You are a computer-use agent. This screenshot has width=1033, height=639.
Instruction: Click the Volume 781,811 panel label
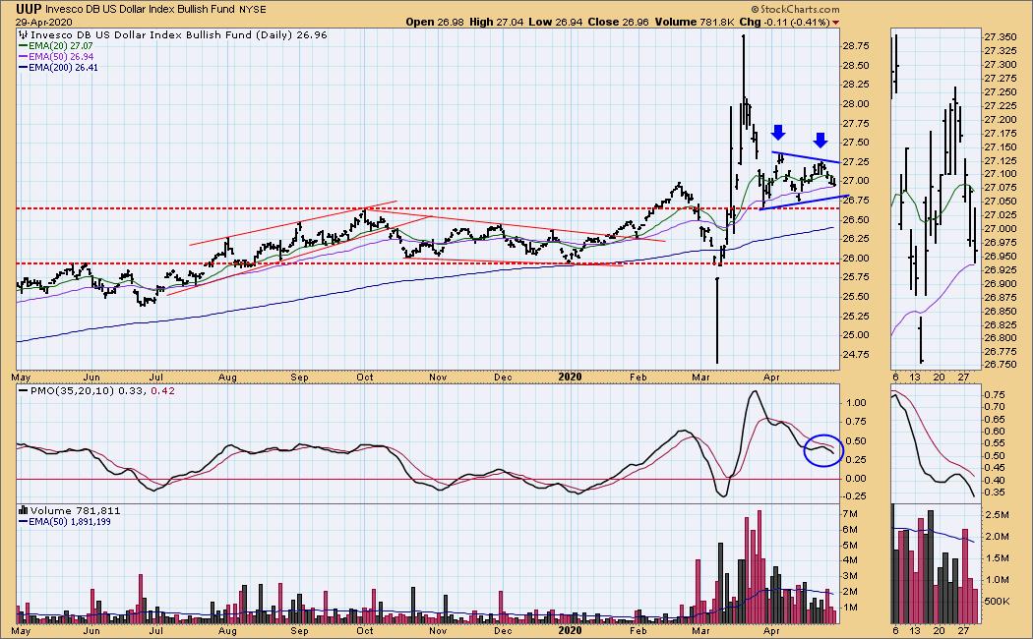click(x=75, y=510)
